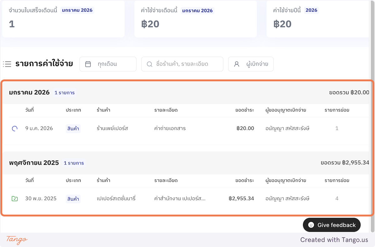Viewport: 375px width, 247px height.
Task: Click the smiley icon in Give feedback
Action: coord(311,225)
